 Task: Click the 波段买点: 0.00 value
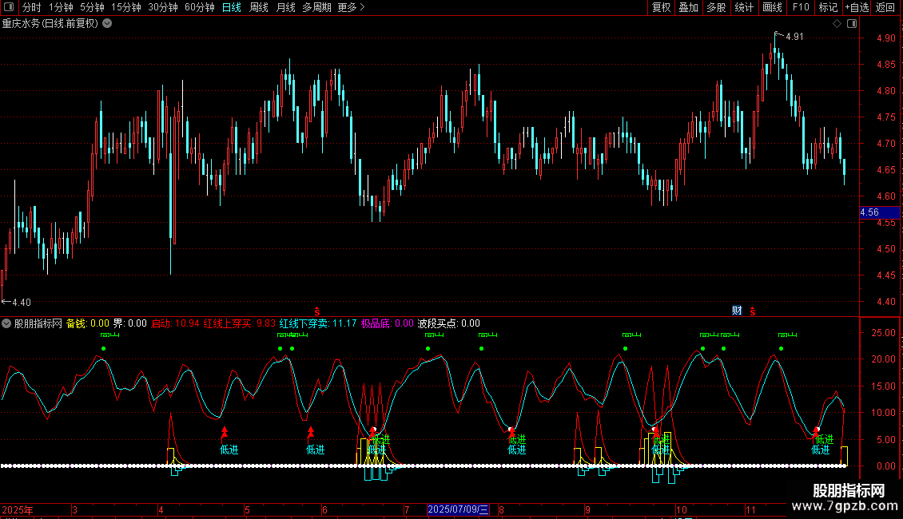click(448, 324)
